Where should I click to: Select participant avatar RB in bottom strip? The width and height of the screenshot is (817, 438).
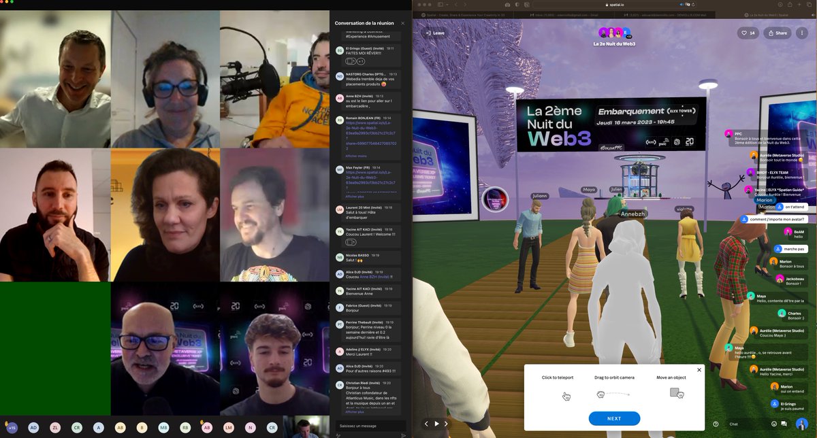(x=186, y=428)
